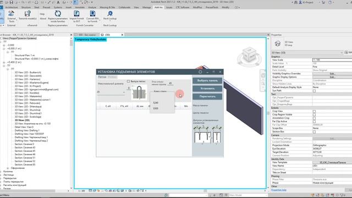Open the user sign-in icon in title bar
The height and width of the screenshot is (198, 352).
(300, 2)
